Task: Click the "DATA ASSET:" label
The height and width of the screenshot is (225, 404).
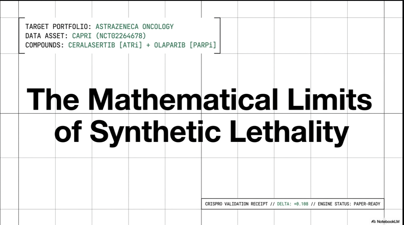Action: 47,36
